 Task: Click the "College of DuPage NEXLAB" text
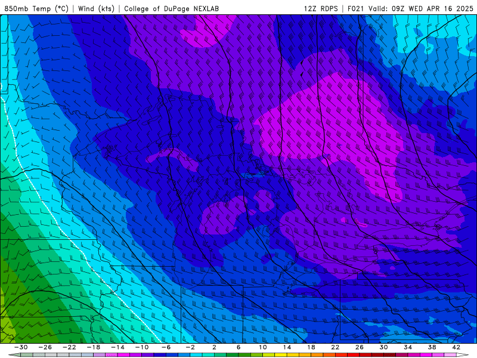pos(171,8)
